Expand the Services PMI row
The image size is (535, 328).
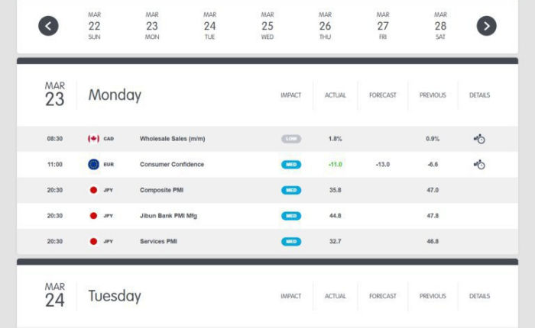pyautogui.click(x=267, y=241)
